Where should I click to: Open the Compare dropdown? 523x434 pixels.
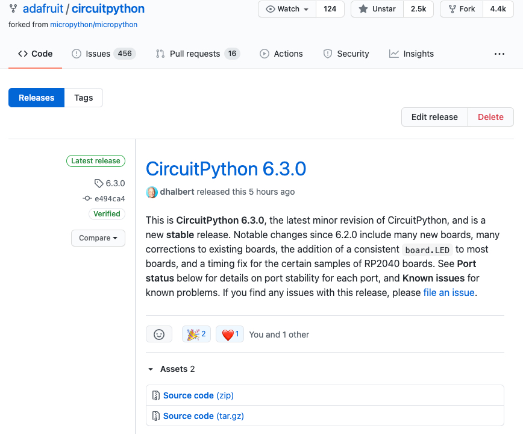click(x=98, y=238)
